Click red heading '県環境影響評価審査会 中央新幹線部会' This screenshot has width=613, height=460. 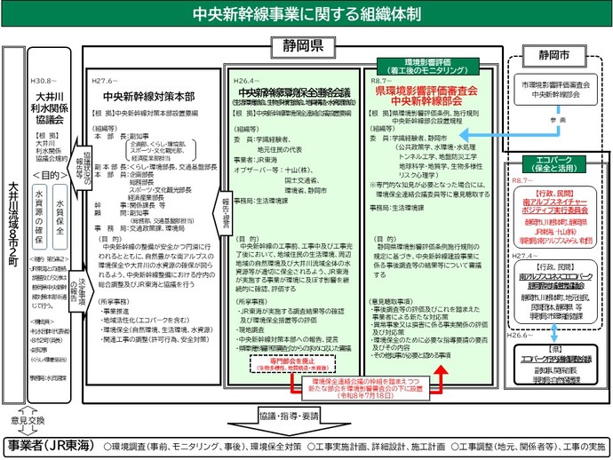[426, 96]
